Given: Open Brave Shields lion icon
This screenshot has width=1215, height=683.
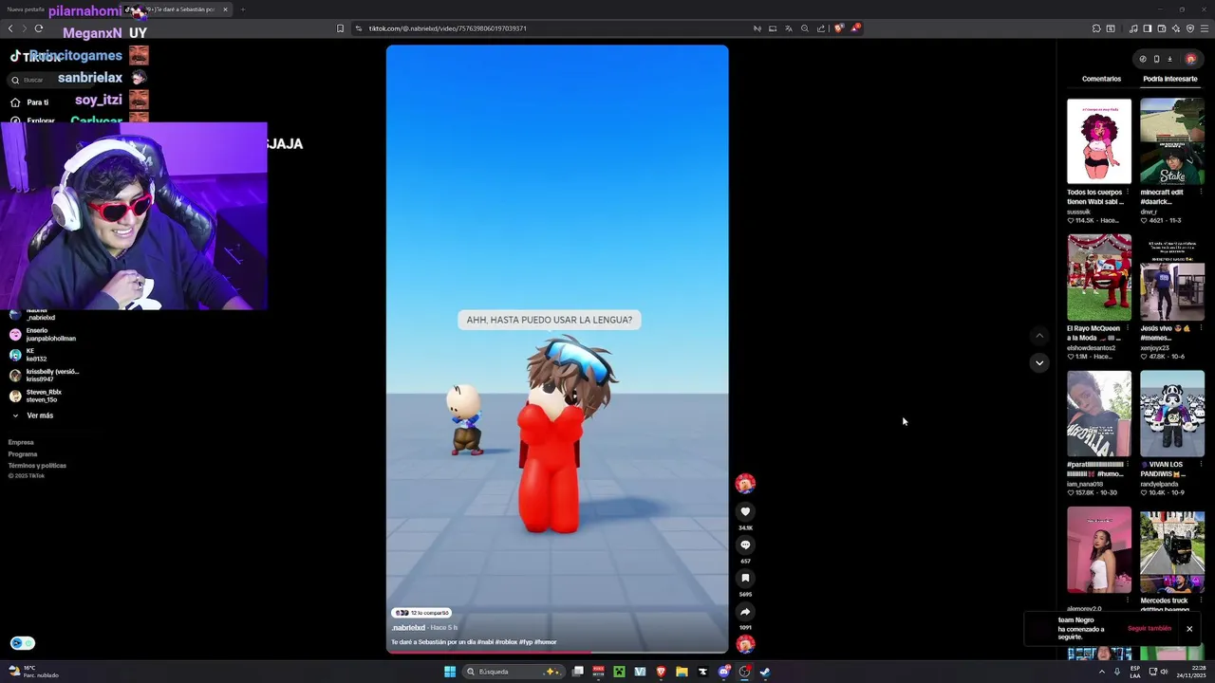Looking at the screenshot, I should click(838, 28).
